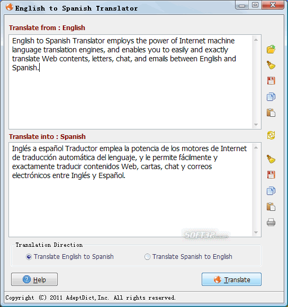Click the down arrow of translation scrollbar

(x=256, y=232)
